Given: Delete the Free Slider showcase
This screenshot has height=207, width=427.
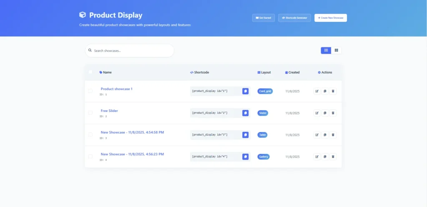Looking at the screenshot, I should point(333,113).
